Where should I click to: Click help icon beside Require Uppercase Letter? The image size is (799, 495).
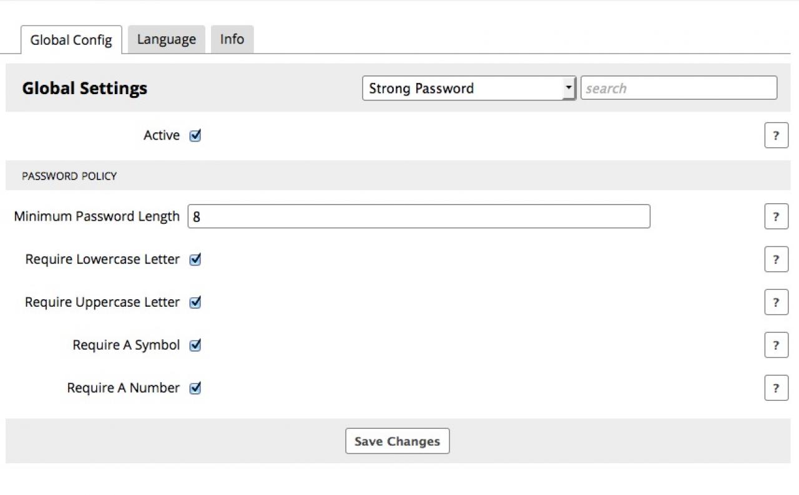(776, 302)
